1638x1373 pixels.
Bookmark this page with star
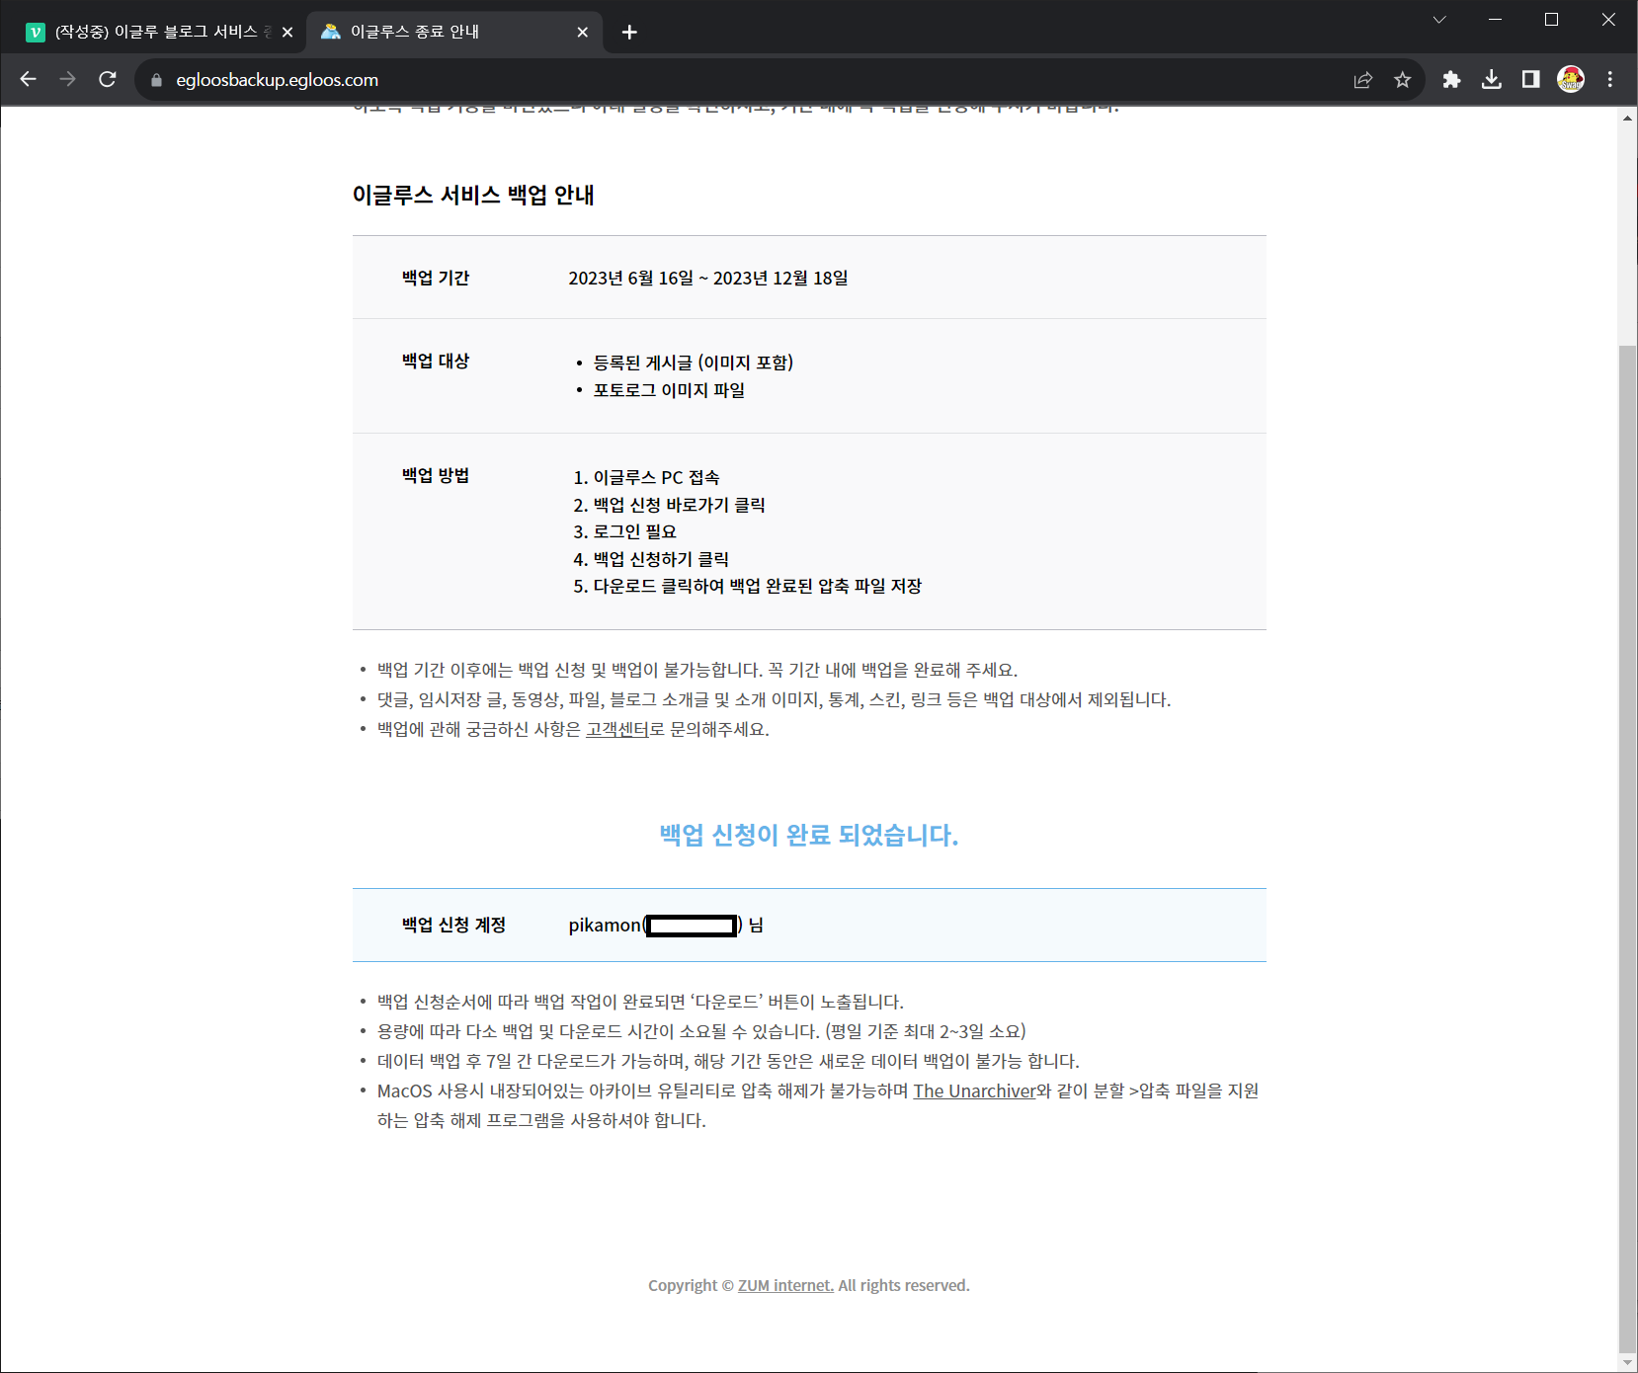(1403, 80)
